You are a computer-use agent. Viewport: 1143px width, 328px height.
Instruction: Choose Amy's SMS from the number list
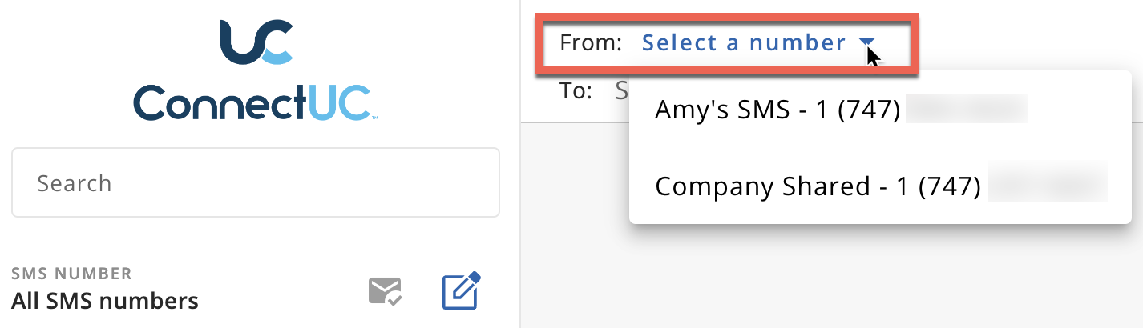click(721, 109)
